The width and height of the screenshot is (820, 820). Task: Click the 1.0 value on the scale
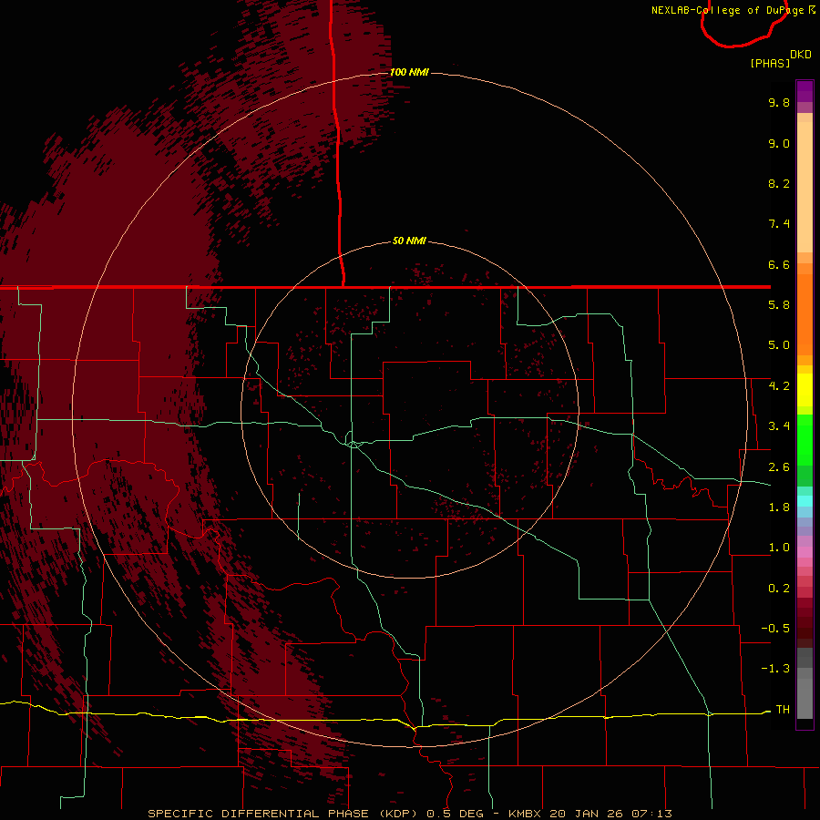(779, 548)
